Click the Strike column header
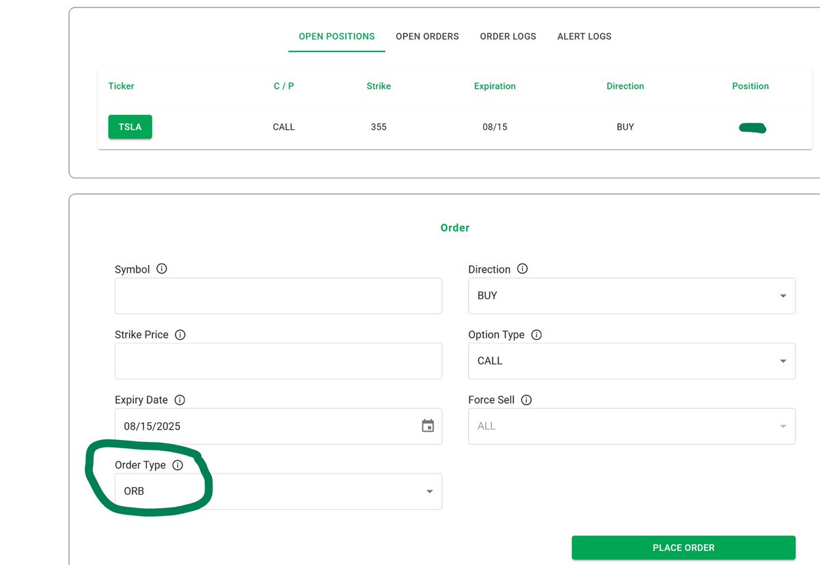Image resolution: width=820 pixels, height=565 pixels. 379,86
